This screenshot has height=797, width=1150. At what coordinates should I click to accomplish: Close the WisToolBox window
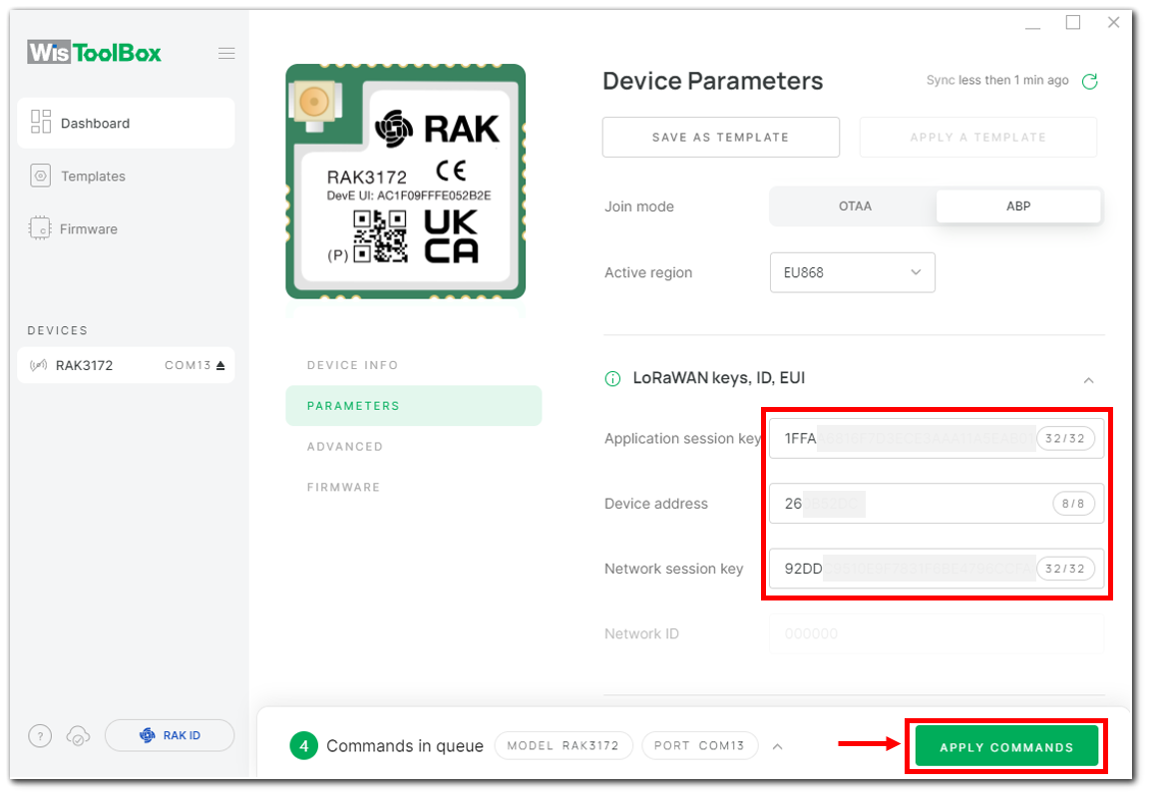tap(1113, 23)
